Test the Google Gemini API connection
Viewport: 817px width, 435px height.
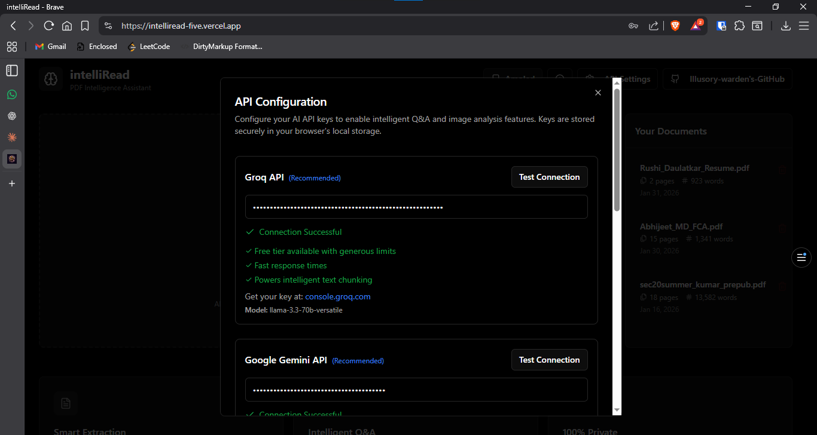(549, 360)
